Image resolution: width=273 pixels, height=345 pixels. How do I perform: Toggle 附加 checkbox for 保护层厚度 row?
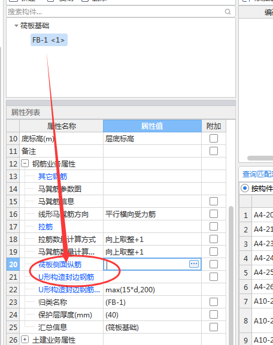[x=214, y=314]
